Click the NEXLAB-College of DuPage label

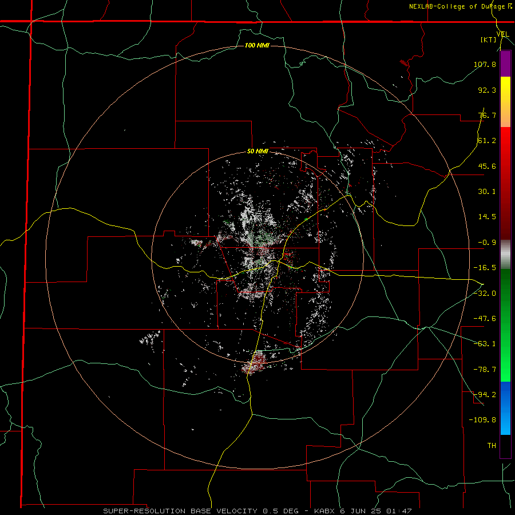click(x=460, y=6)
